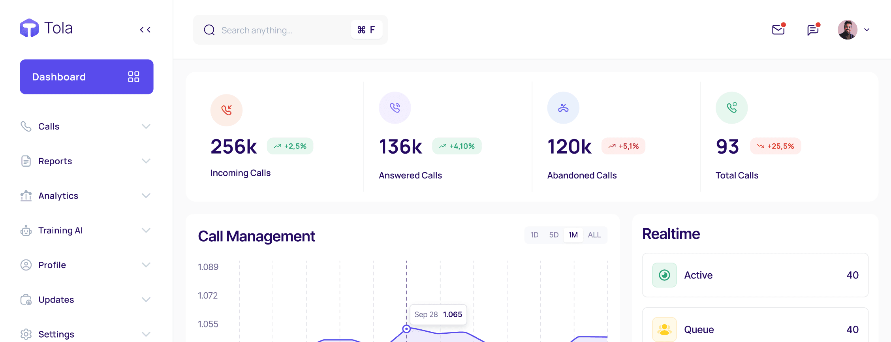
Task: Click the 93 total calls value
Action: click(727, 147)
